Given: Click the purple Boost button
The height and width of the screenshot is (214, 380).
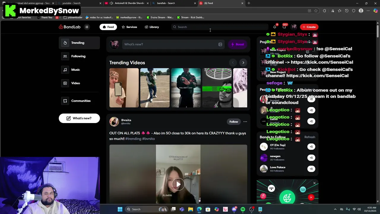Looking at the screenshot, I should [237, 44].
